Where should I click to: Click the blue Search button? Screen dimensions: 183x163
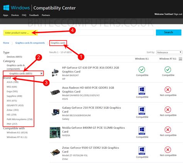pos(169,32)
